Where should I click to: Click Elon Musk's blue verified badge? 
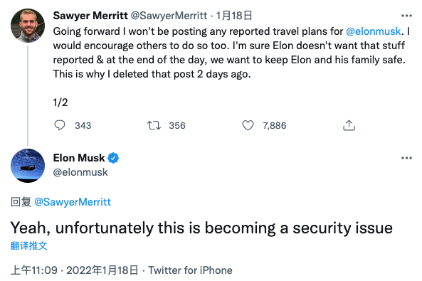click(x=113, y=158)
